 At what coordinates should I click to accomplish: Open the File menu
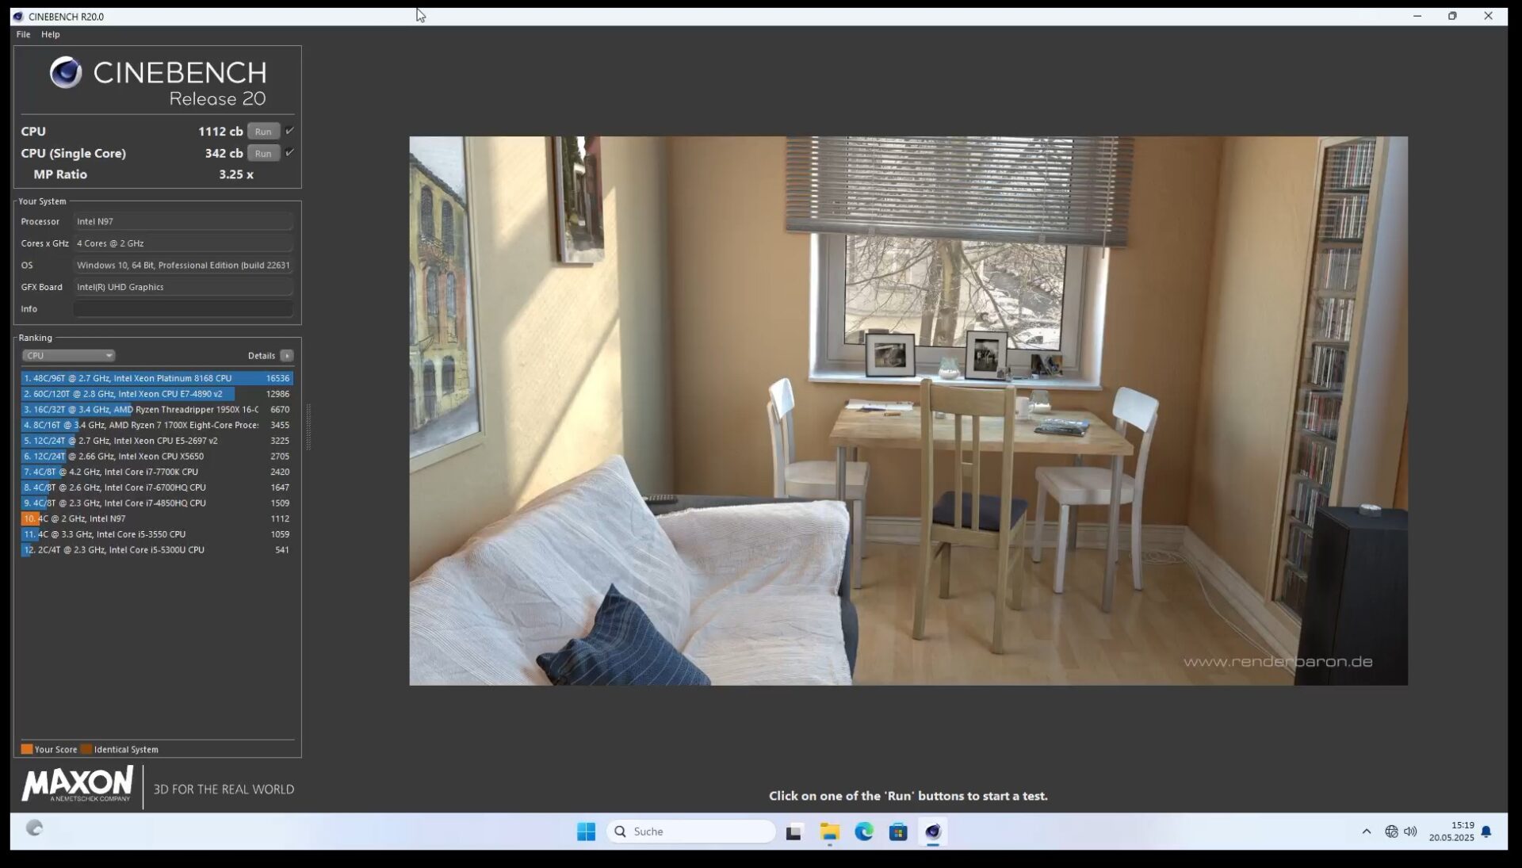(x=23, y=34)
